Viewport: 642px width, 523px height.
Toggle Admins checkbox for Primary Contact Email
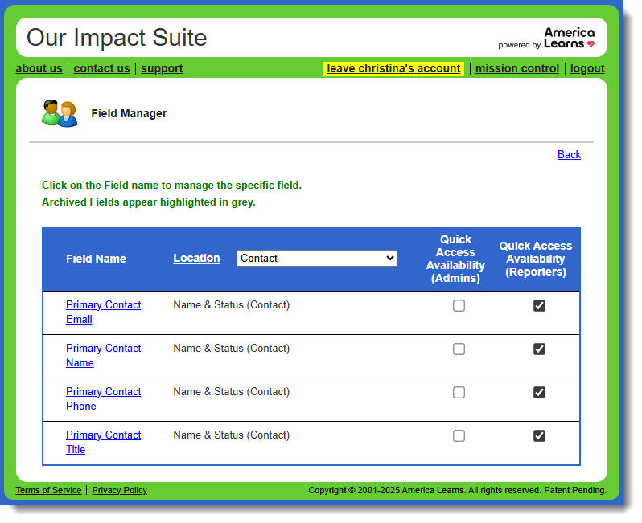459,305
